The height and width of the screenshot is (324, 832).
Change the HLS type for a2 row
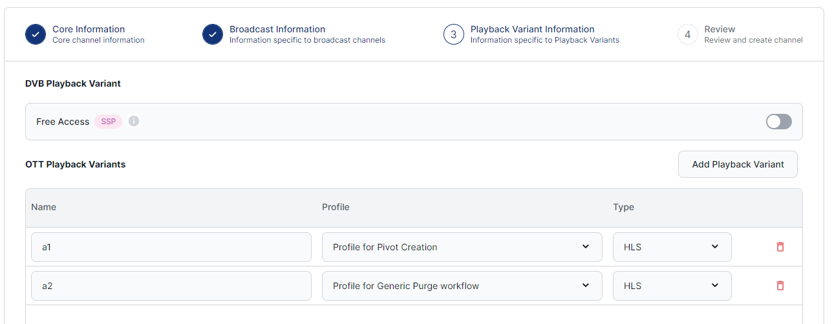(672, 286)
